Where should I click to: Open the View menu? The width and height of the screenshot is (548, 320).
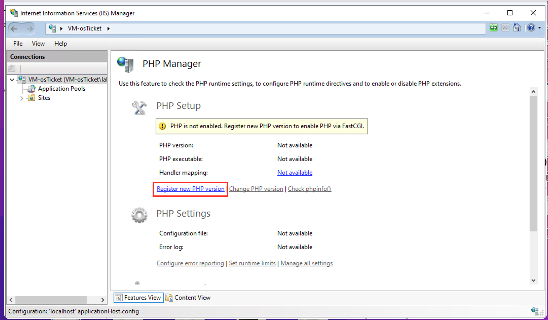[38, 44]
